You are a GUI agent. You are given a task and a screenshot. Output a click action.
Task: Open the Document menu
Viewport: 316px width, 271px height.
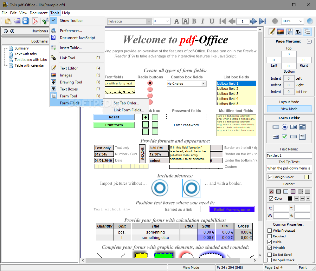click(39, 13)
